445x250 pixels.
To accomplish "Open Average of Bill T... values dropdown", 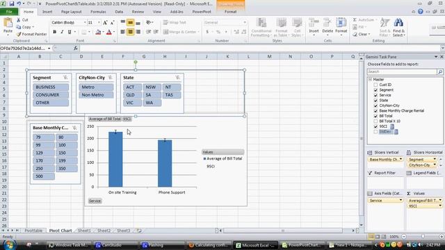I will tap(440, 201).
